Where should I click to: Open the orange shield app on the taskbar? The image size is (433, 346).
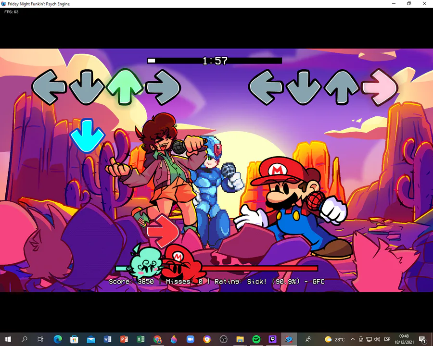pos(207,339)
